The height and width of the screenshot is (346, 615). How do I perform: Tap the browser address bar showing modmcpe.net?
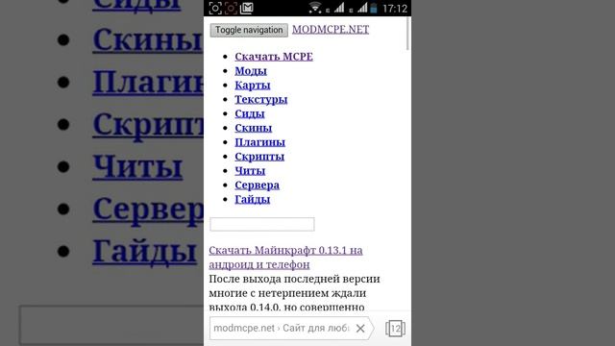coord(282,328)
